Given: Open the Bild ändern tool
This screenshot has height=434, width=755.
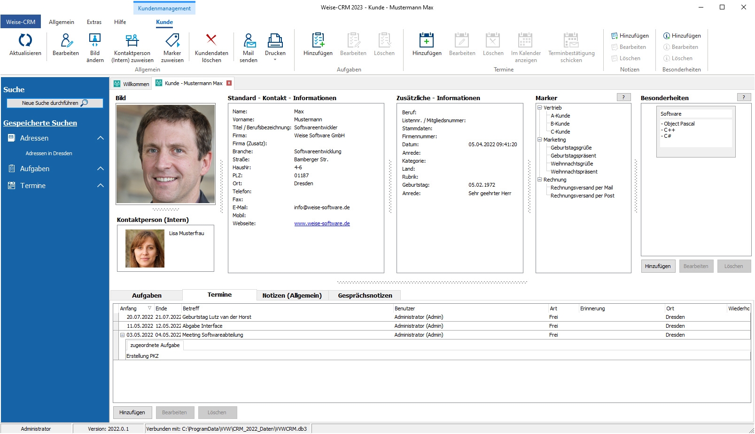Looking at the screenshot, I should click(95, 41).
